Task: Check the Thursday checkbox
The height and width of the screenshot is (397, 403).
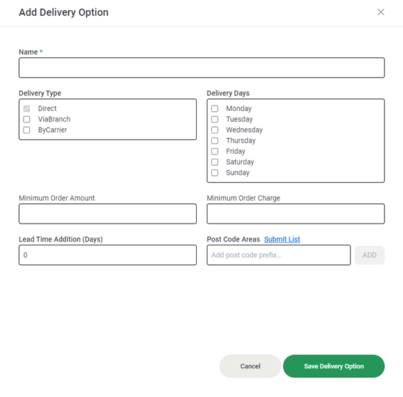Action: [215, 141]
